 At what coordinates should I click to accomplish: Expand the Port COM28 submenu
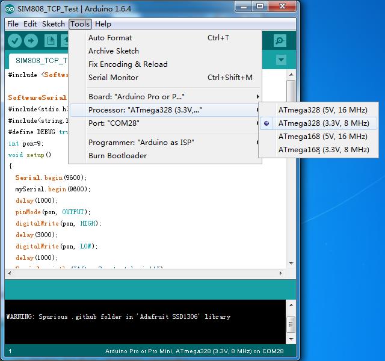pyautogui.click(x=165, y=123)
